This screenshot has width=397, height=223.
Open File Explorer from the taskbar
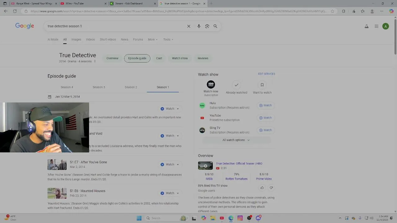click(x=213, y=218)
